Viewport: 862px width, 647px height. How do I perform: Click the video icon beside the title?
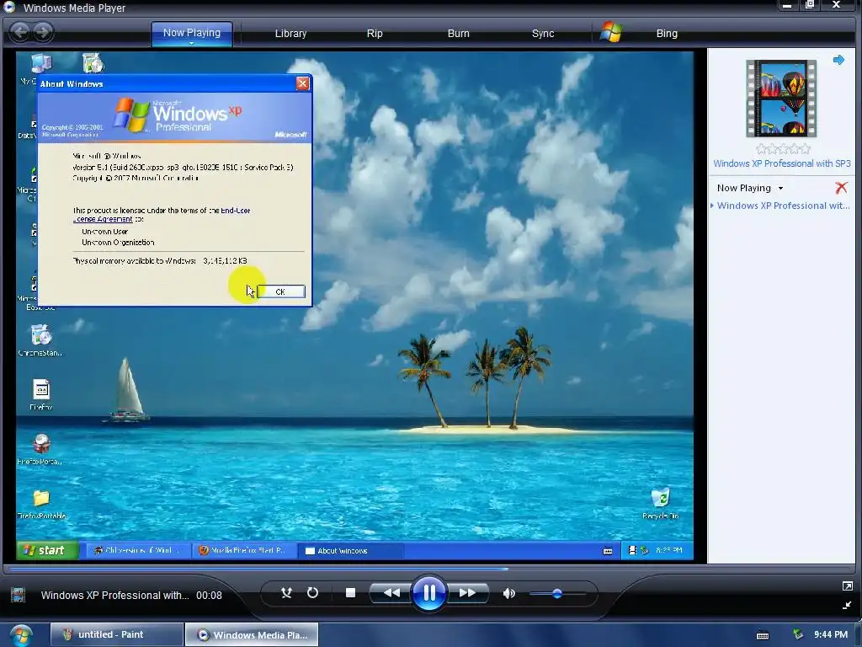19,596
